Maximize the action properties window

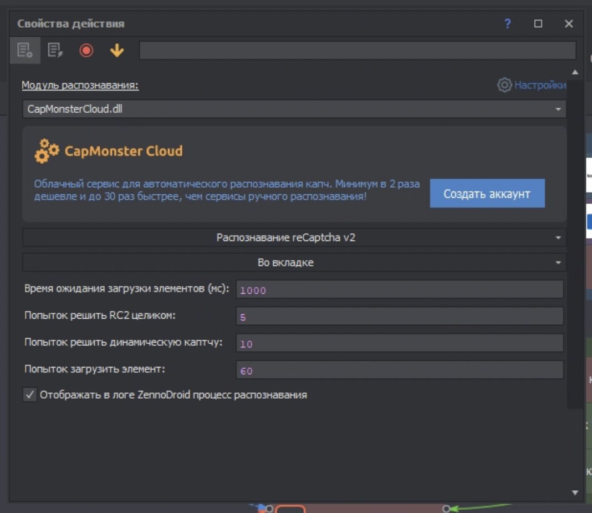[x=538, y=23]
